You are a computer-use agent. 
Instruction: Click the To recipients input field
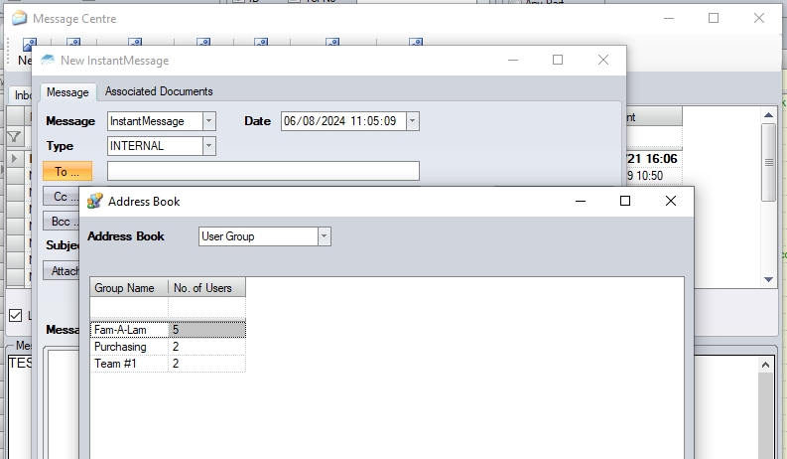tap(263, 171)
